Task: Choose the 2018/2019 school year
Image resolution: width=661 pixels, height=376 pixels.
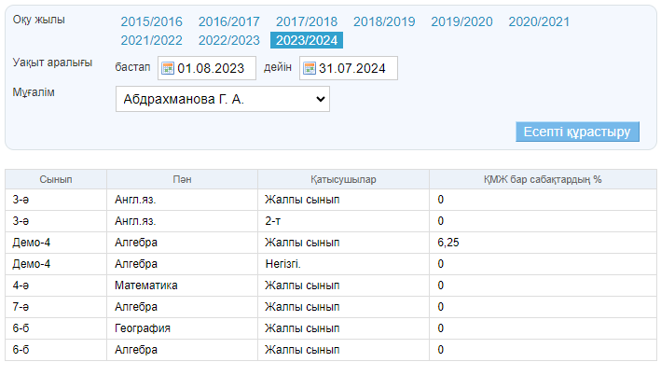Action: tap(384, 21)
